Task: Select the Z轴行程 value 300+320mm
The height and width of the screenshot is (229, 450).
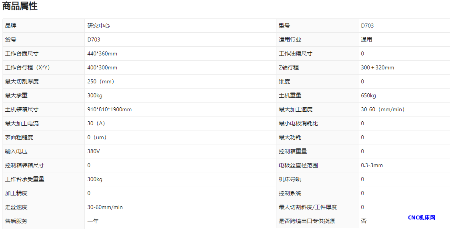Action: [377, 67]
